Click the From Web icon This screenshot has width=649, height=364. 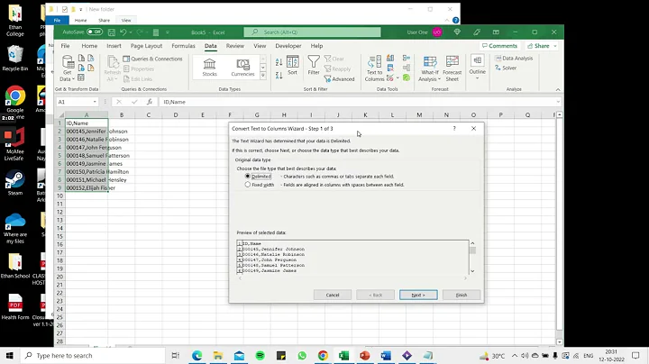(81, 68)
